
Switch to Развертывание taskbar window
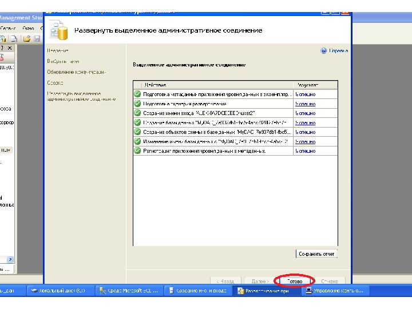(x=267, y=291)
